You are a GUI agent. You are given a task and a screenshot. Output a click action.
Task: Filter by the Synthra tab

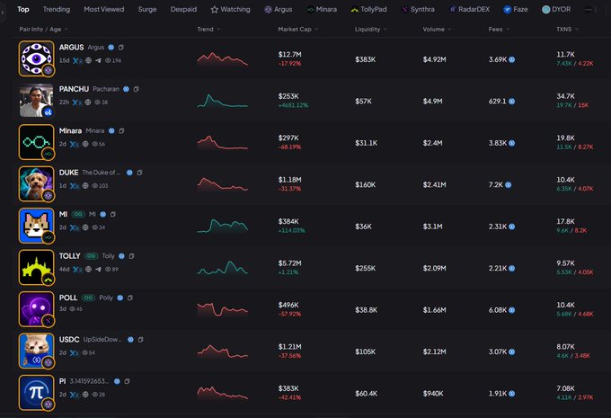click(418, 9)
